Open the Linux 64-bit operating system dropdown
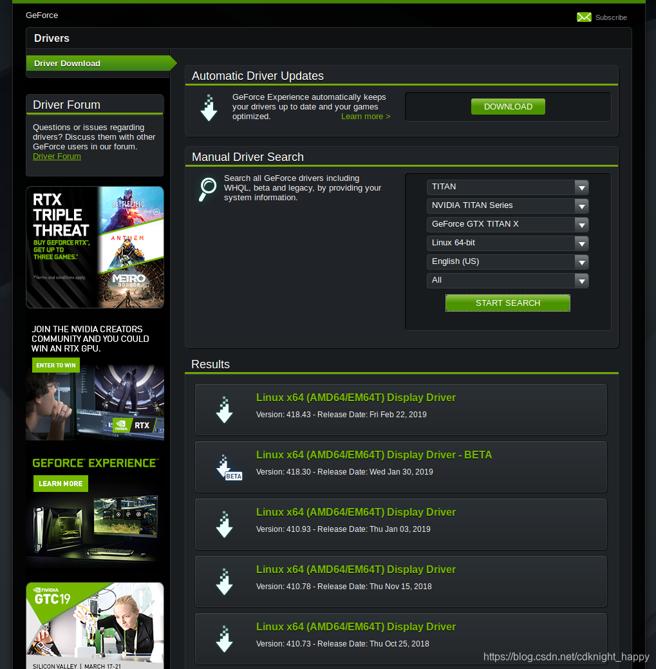656x669 pixels. click(x=507, y=243)
